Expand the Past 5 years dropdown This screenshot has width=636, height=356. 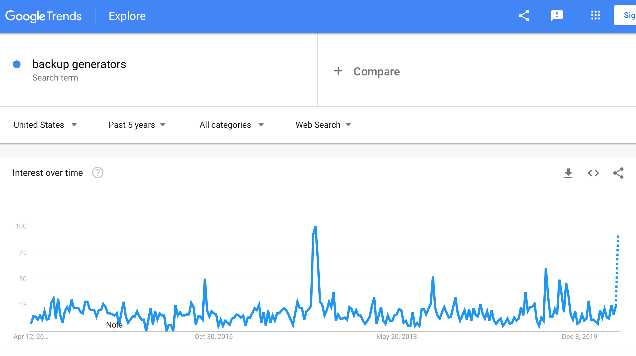[x=137, y=125]
